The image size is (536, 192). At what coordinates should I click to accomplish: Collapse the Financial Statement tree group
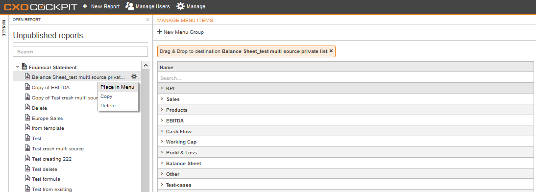point(18,67)
